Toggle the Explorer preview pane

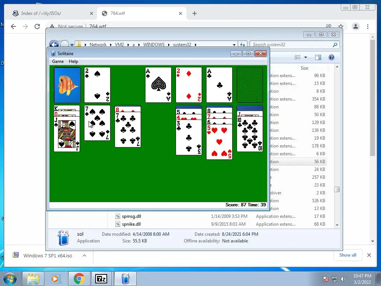pos(318,57)
